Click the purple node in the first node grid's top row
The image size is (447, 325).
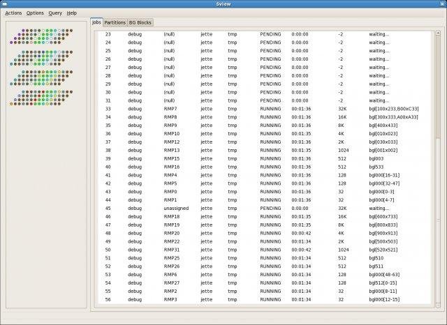pos(22,30)
